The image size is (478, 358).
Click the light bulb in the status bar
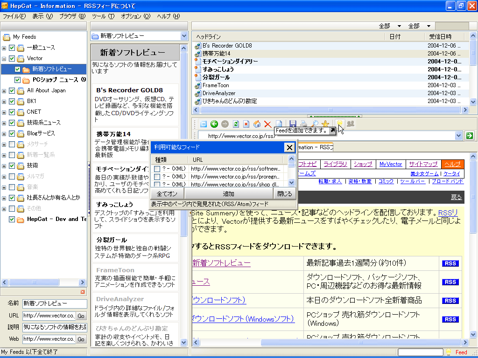coord(449,352)
